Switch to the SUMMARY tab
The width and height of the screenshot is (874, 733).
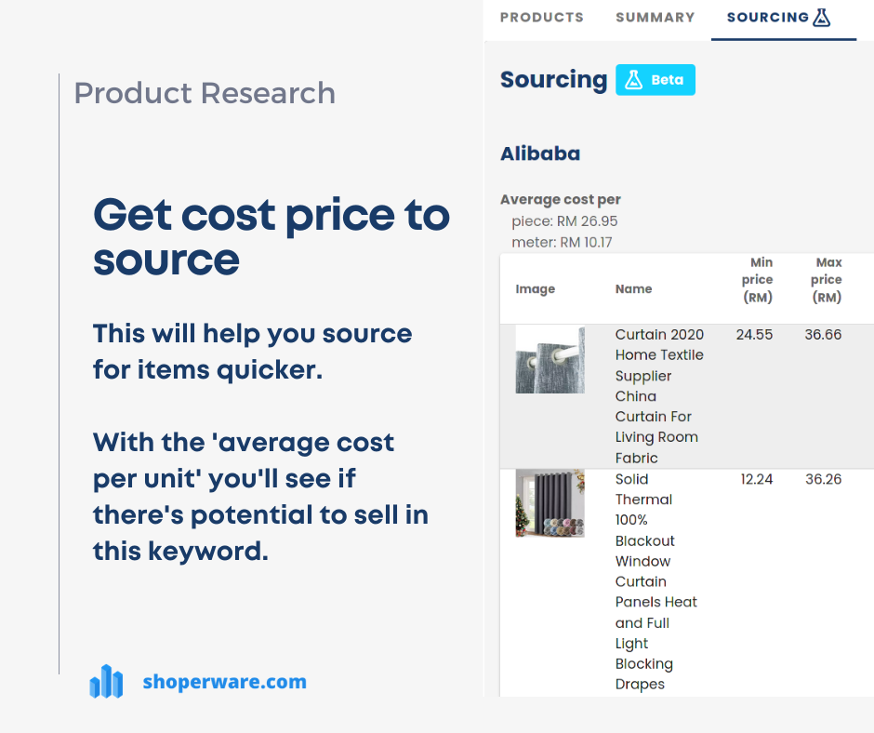point(655,18)
